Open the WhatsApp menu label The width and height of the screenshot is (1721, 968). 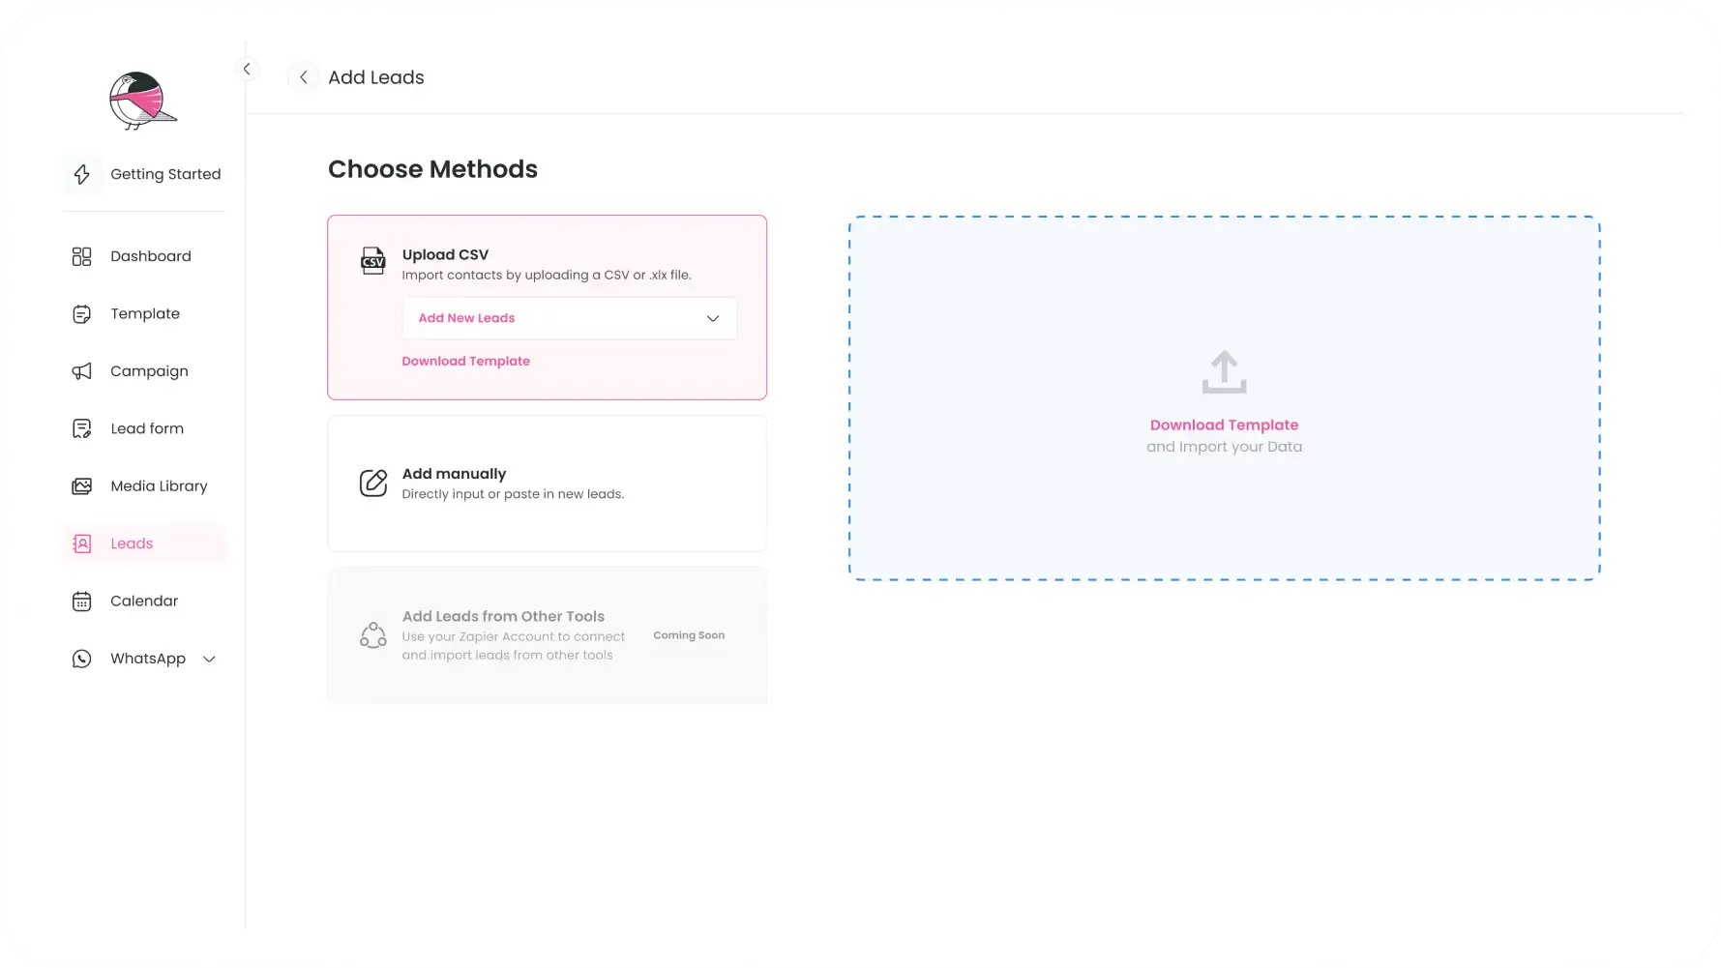tap(148, 659)
